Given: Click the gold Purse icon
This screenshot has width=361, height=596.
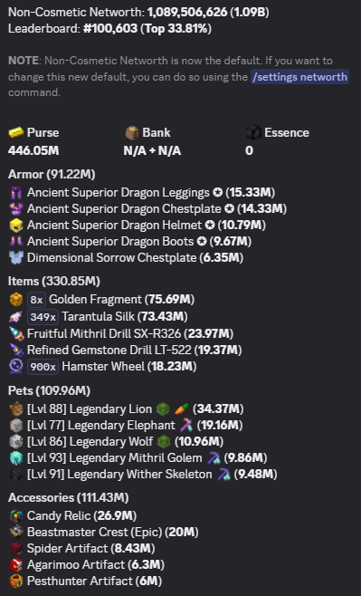Looking at the screenshot, I should point(15,132).
